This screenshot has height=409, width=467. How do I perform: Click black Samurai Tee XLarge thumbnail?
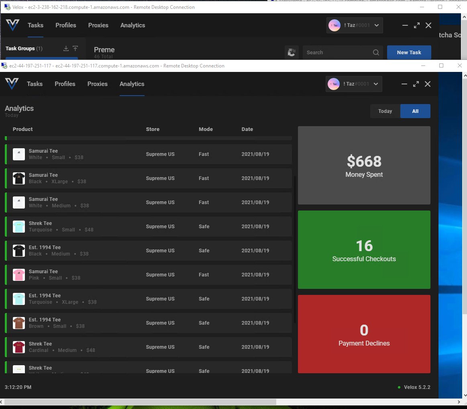pos(19,178)
